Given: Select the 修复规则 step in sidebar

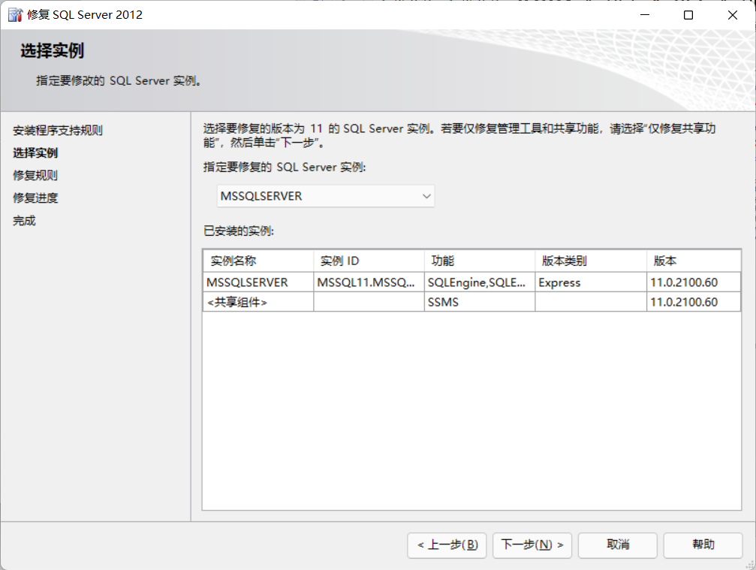Looking at the screenshot, I should (35, 176).
